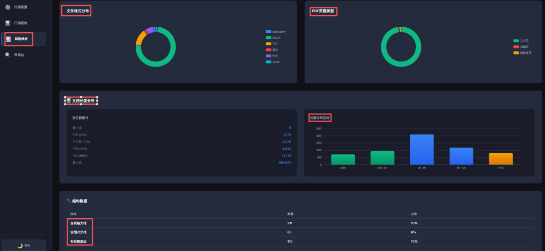Click the 有标题层级 row label
The image size is (545, 251).
[79, 241]
